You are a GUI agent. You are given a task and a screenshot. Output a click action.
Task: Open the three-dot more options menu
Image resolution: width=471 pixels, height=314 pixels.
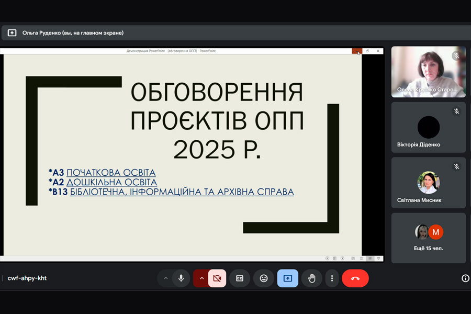[x=332, y=278]
